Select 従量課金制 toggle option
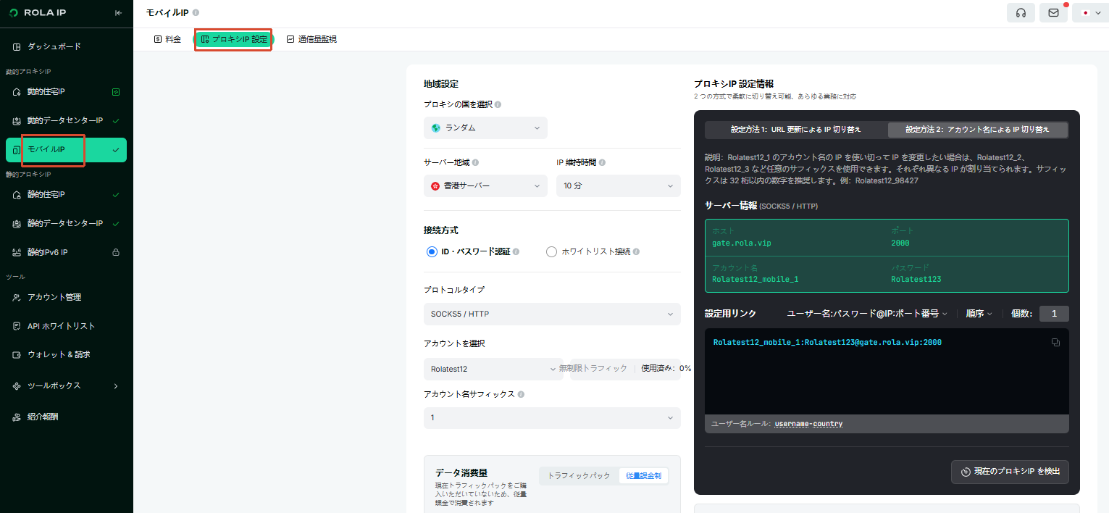This screenshot has width=1109, height=513. coord(643,475)
